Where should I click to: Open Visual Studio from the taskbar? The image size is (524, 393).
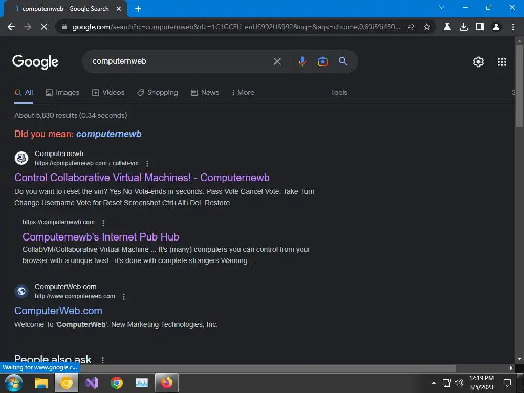coord(92,383)
